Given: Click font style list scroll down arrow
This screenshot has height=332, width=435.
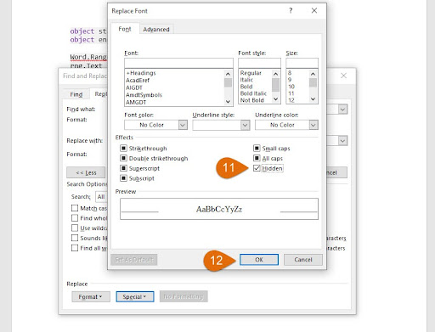Looking at the screenshot, I should 275,99.
